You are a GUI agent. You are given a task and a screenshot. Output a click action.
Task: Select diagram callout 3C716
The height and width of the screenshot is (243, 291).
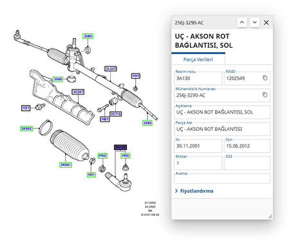click(116, 114)
